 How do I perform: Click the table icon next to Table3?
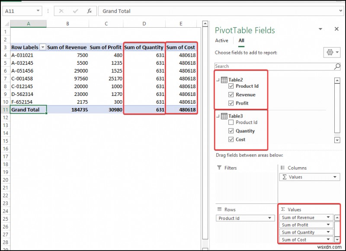[x=224, y=115]
